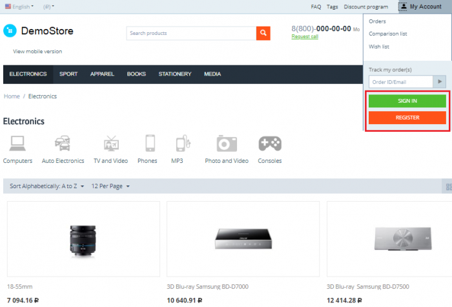Click the 18-55mm product title
The height and width of the screenshot is (307, 452).
(x=19, y=287)
